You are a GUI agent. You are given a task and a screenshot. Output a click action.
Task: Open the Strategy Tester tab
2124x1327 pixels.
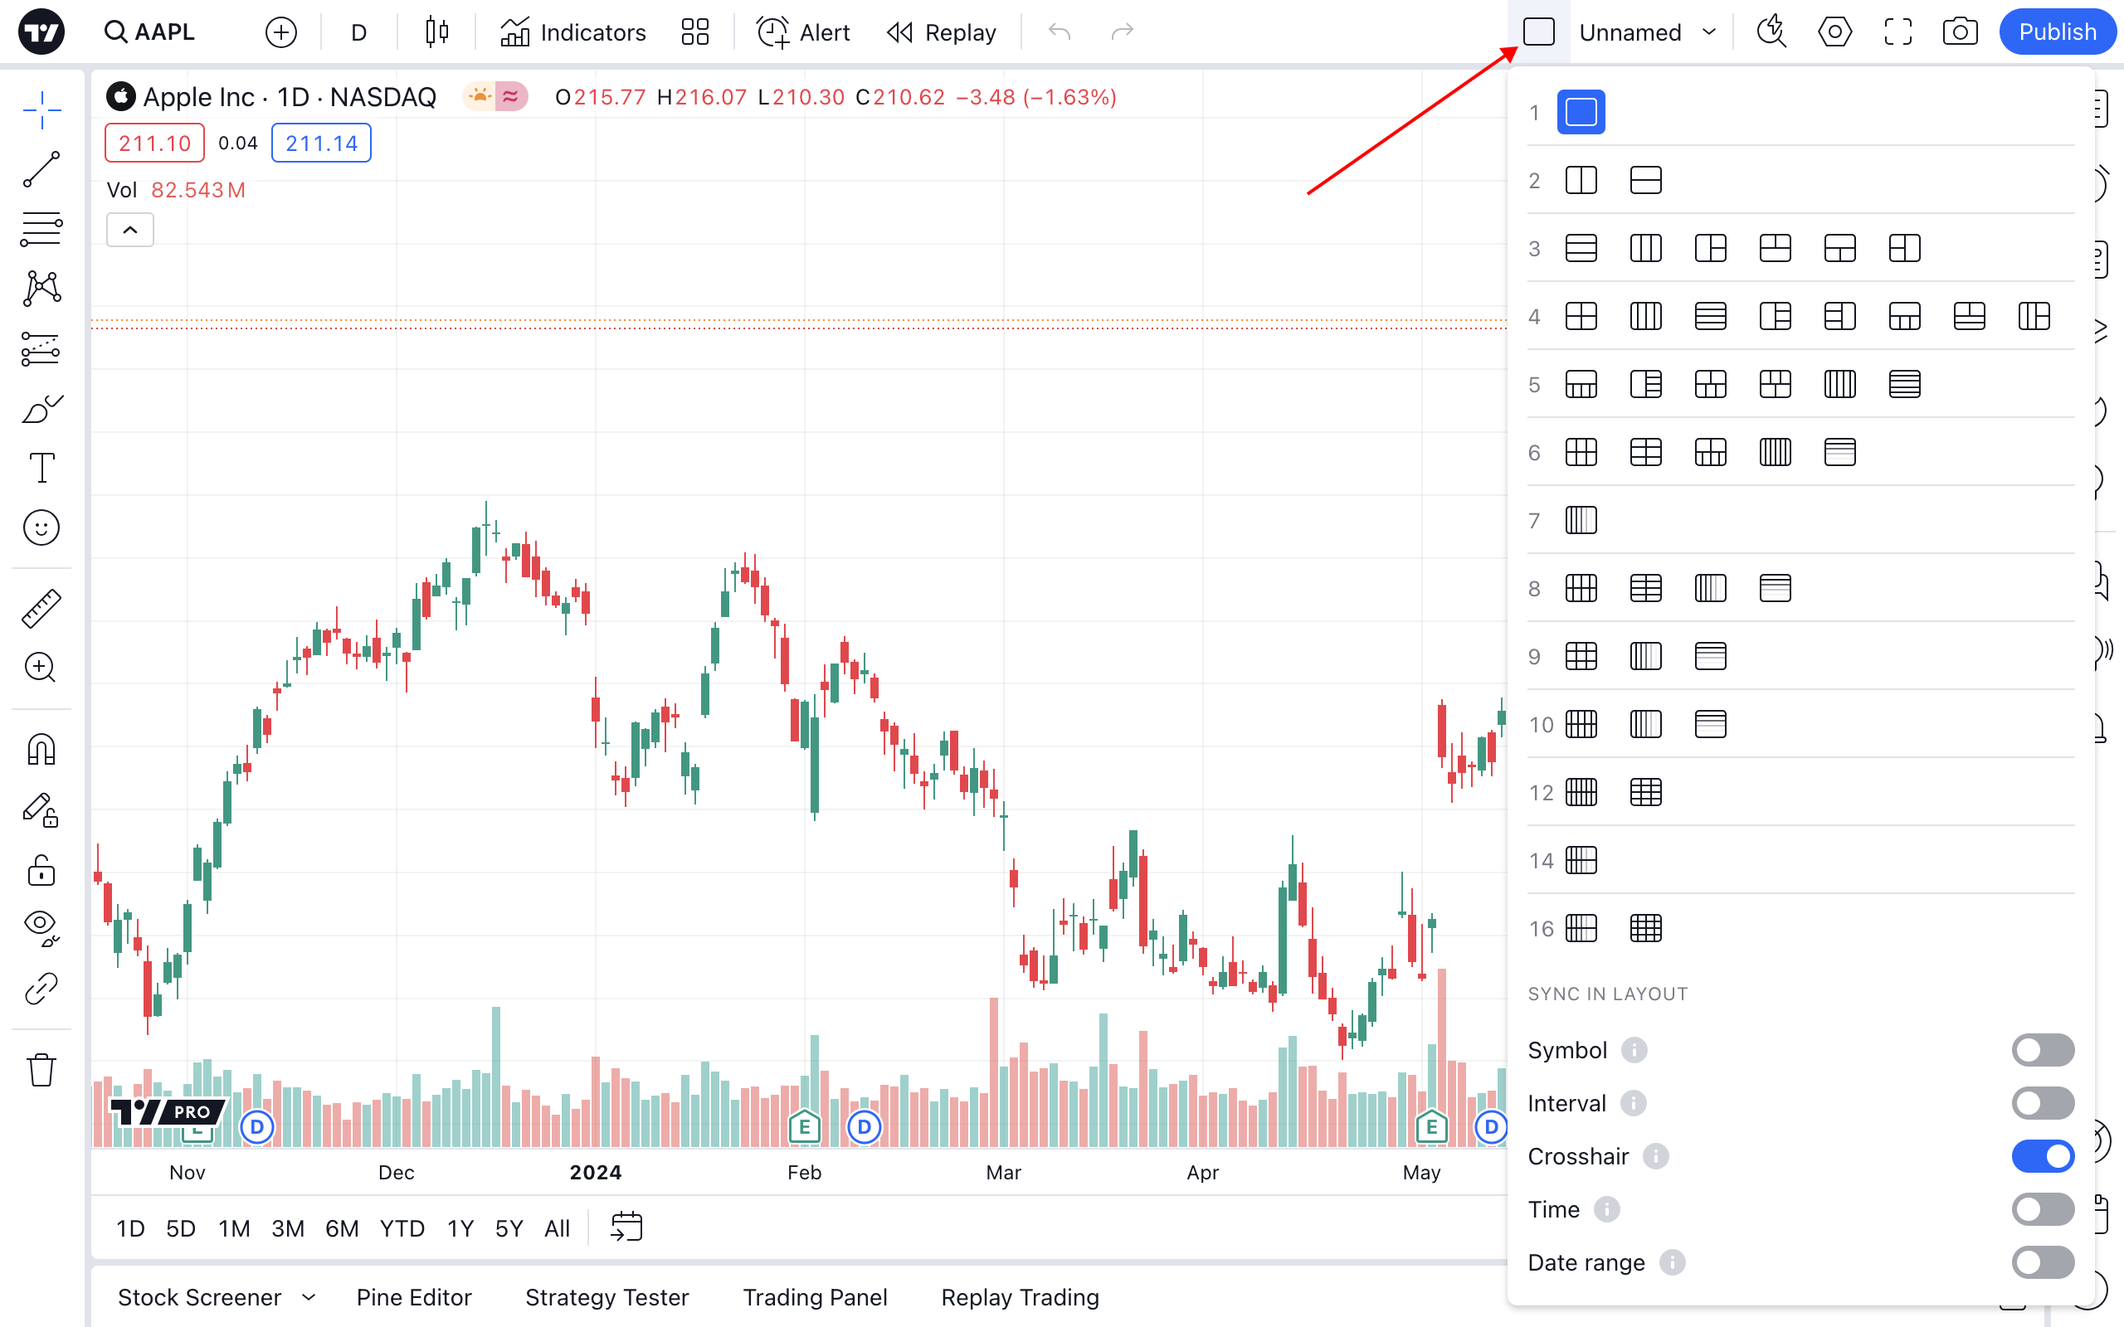tap(607, 1296)
